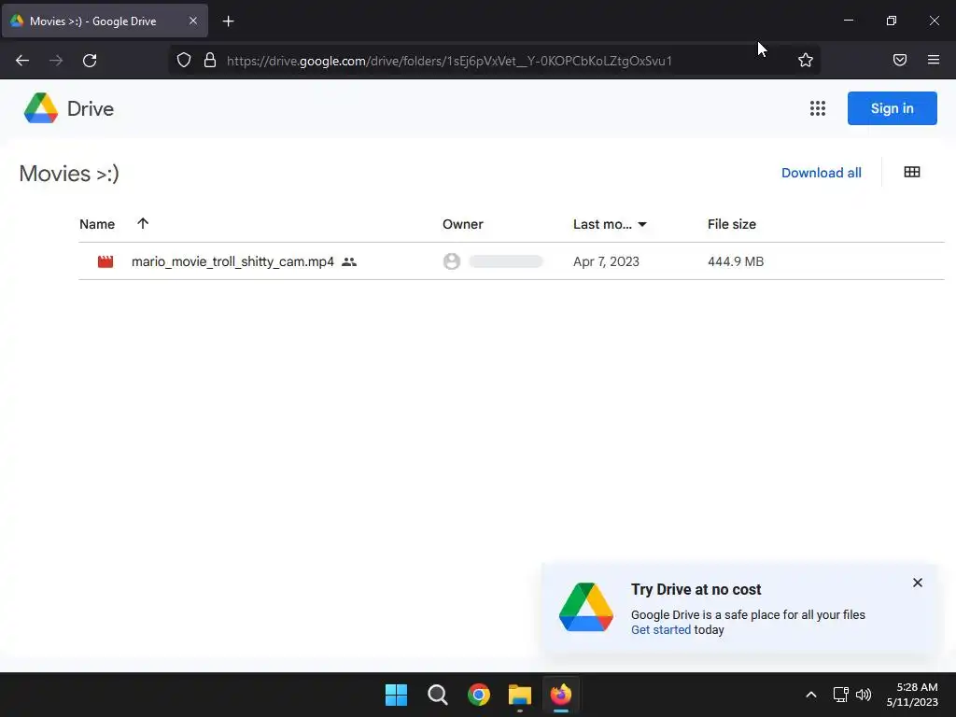
Task: Click the Drive promo logo image
Action: 586,607
